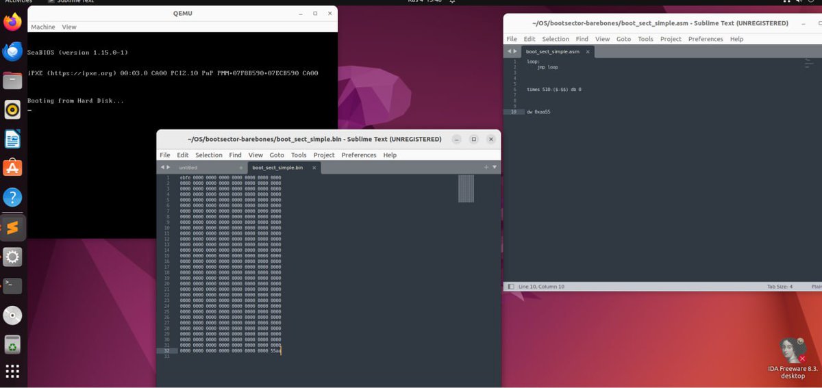The width and height of the screenshot is (822, 388).
Task: Switch to the untitled tab
Action: point(209,168)
